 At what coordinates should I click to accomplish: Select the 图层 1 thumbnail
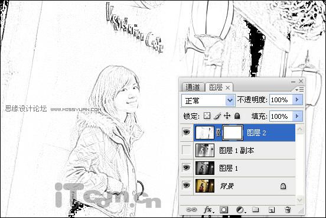[205, 168]
